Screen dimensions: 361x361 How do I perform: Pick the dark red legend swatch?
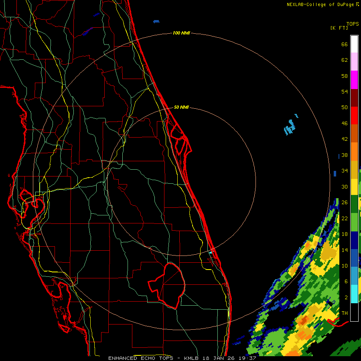354,98
